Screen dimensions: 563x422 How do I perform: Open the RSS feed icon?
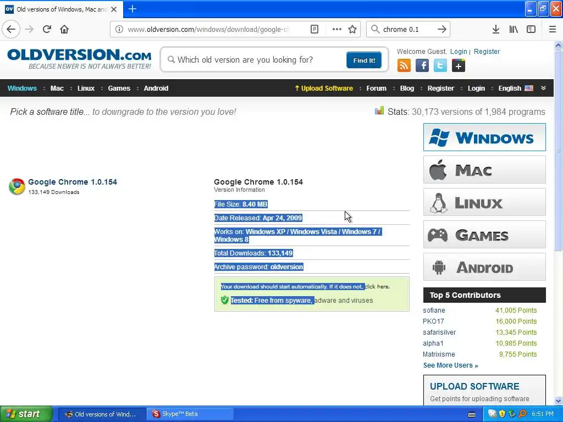[x=404, y=66]
